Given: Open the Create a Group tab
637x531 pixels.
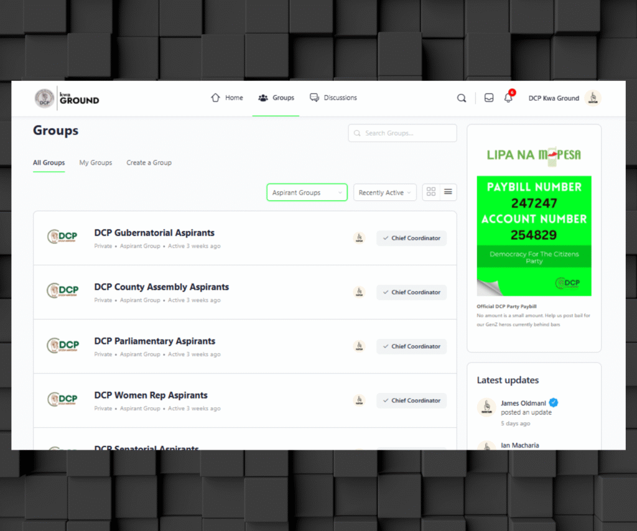Looking at the screenshot, I should point(149,163).
